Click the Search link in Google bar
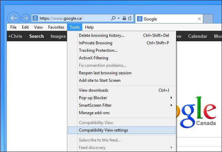222x152 pixels. [37, 36]
